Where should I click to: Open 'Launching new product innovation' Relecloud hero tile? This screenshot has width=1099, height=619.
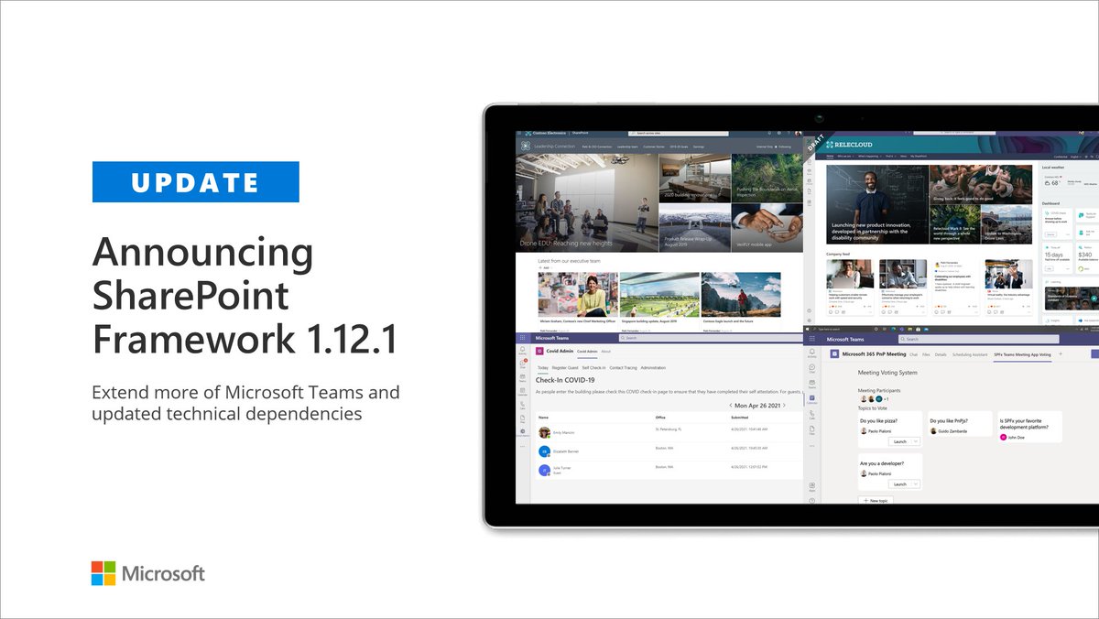(x=876, y=202)
